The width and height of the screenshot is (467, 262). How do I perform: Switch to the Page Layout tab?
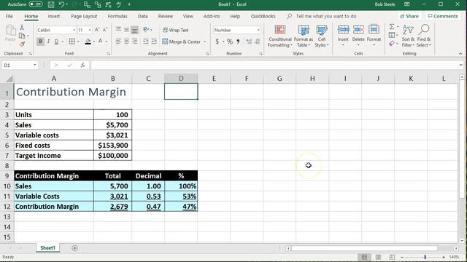(84, 16)
